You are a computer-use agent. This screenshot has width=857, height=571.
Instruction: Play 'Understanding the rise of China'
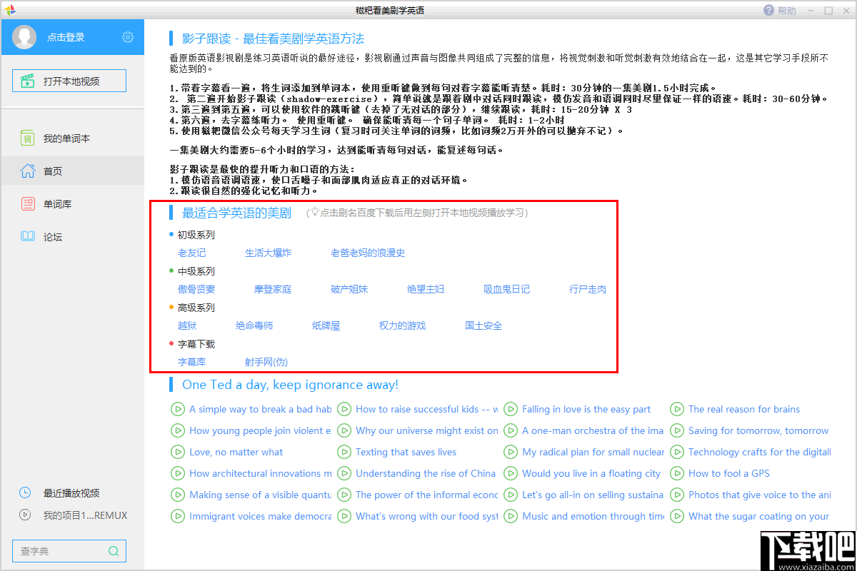click(x=426, y=473)
